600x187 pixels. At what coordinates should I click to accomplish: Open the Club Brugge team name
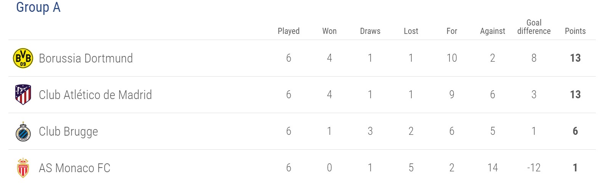click(68, 131)
